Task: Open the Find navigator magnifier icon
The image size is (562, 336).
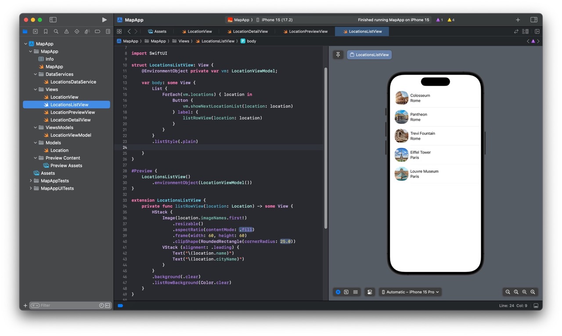Action: (56, 32)
